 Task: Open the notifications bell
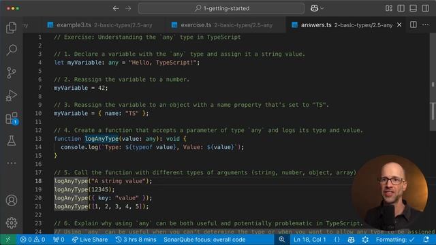pyautogui.click(x=426, y=240)
